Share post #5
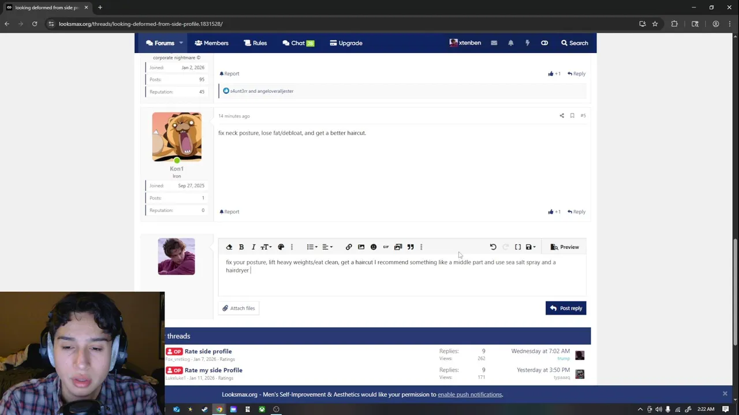 pyautogui.click(x=562, y=115)
